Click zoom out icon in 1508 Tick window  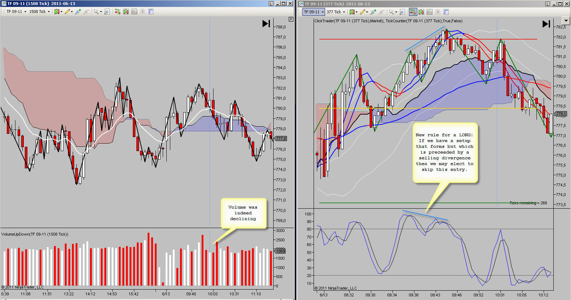86,12
